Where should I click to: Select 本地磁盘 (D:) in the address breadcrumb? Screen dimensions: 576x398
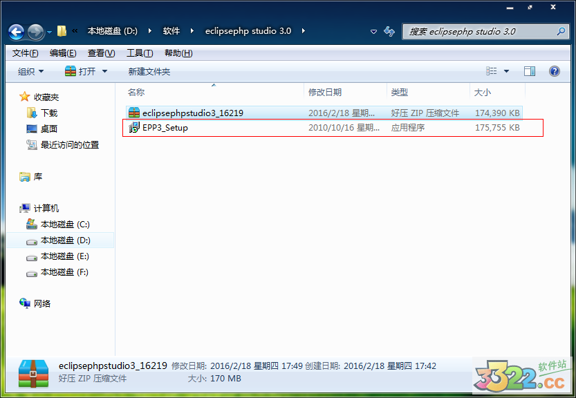click(113, 31)
